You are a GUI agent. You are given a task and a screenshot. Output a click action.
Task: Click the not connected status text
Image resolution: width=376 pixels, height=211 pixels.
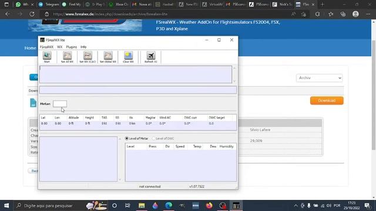pyautogui.click(x=150, y=186)
